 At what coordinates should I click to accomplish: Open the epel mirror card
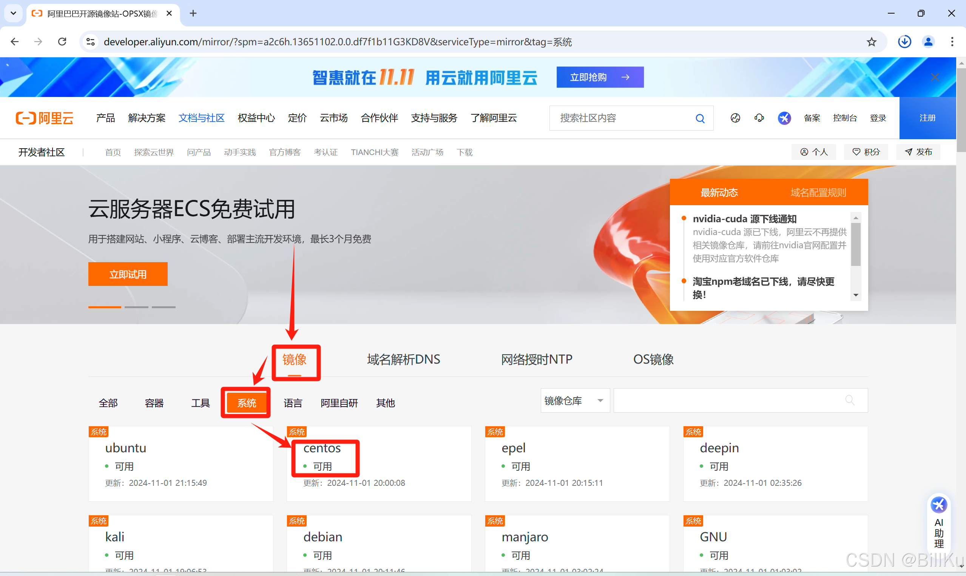(577, 464)
